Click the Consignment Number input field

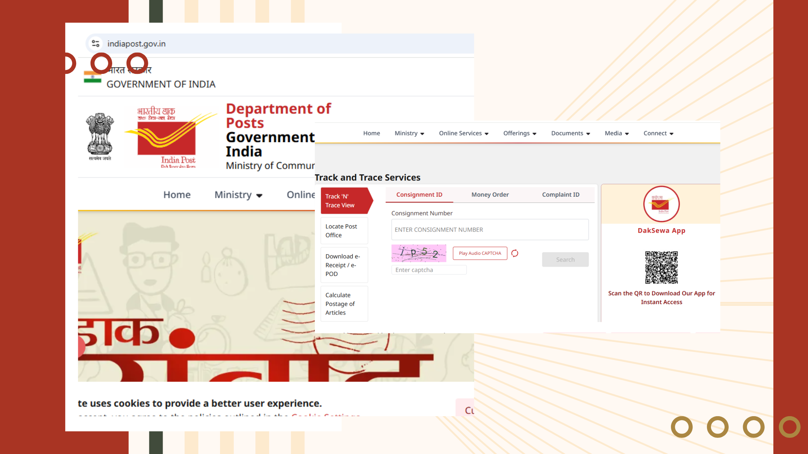point(490,230)
